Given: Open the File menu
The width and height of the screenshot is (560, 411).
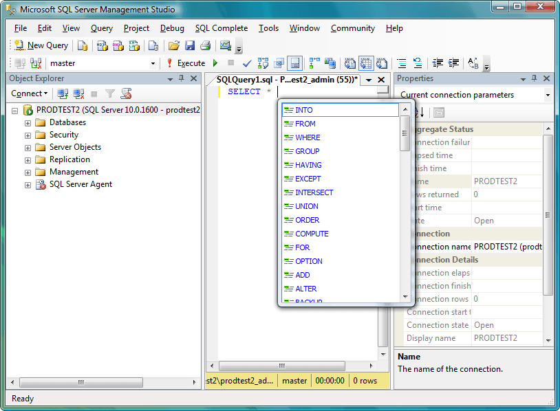Looking at the screenshot, I should (21, 28).
